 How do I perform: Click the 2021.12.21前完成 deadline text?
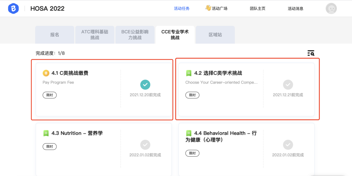(288, 95)
